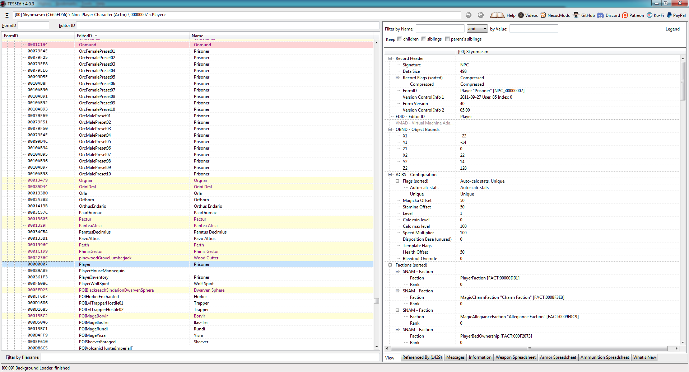This screenshot has height=372, width=689.
Task: Select the Paarthurnax record row
Action: 187,213
